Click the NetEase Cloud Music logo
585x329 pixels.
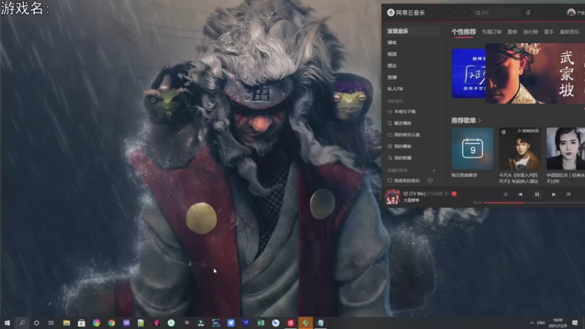[406, 12]
